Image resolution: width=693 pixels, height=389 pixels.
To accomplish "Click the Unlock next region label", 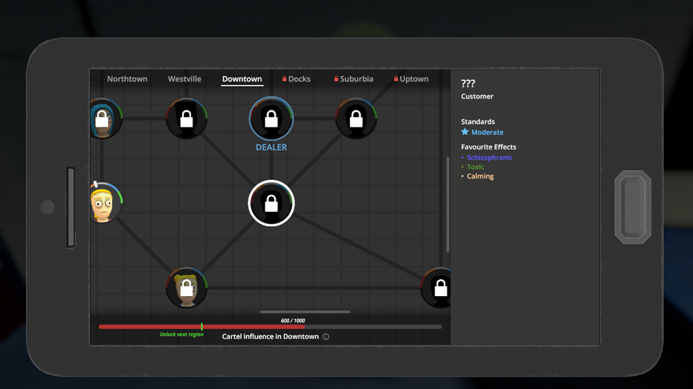I will (x=182, y=334).
